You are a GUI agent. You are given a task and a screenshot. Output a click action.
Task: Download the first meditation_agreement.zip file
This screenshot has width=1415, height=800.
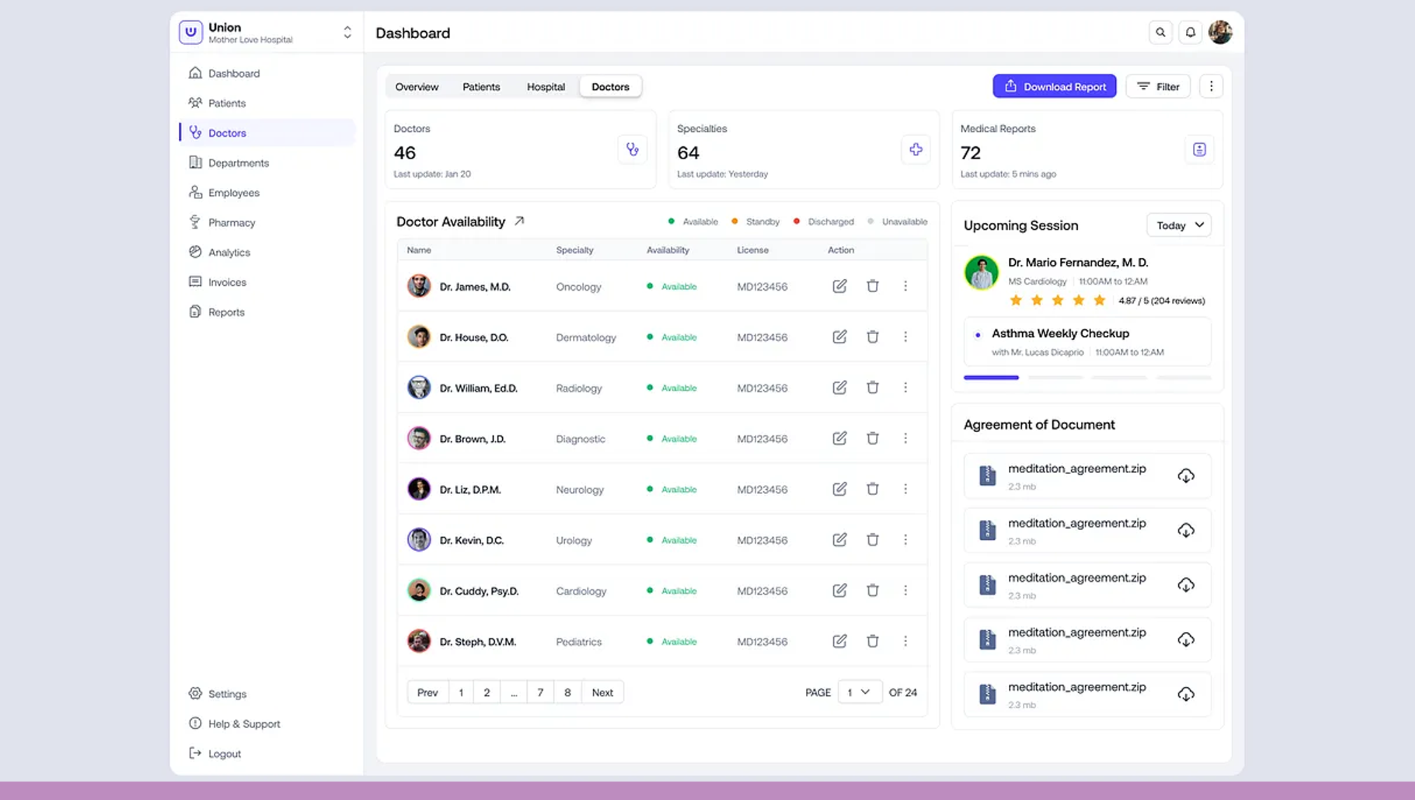point(1186,475)
